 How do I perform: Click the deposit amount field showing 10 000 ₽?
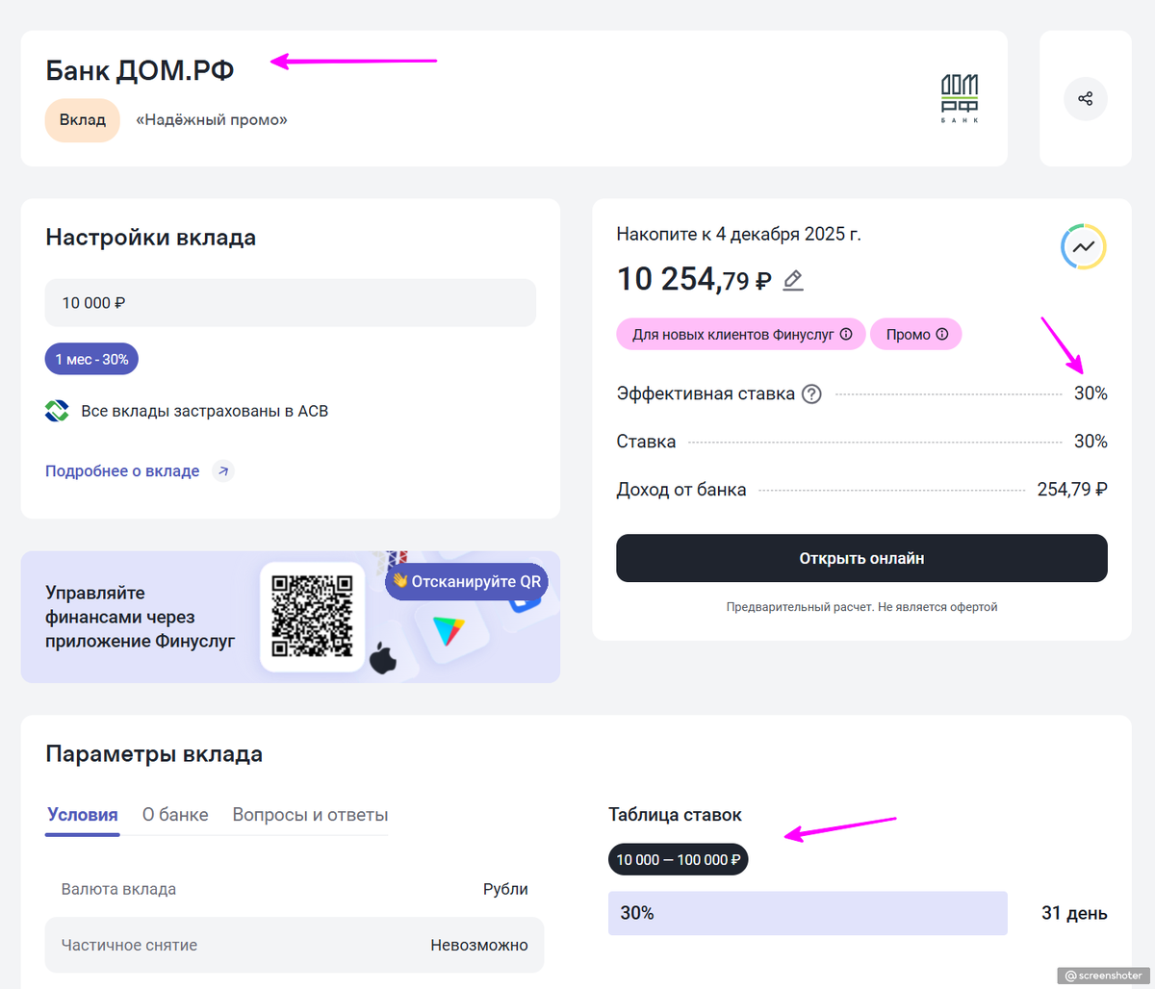click(x=290, y=303)
